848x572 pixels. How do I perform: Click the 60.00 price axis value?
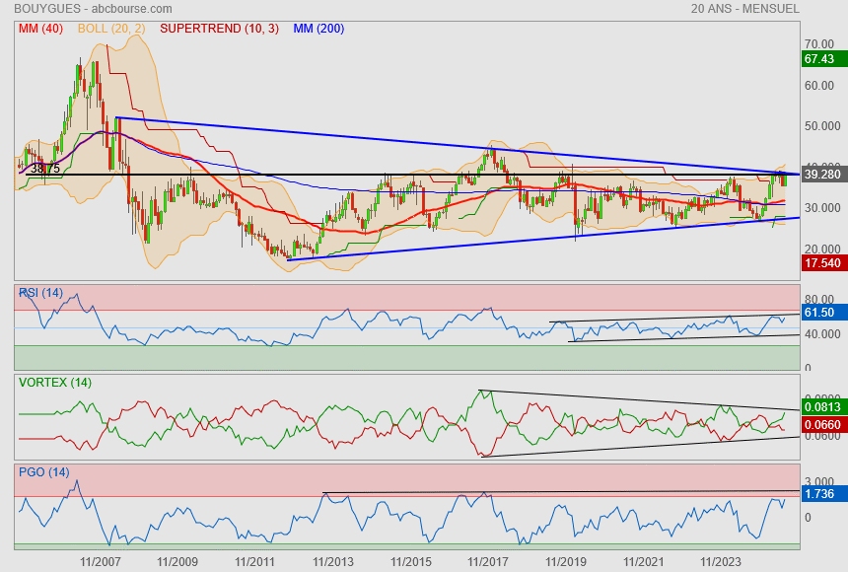click(819, 86)
